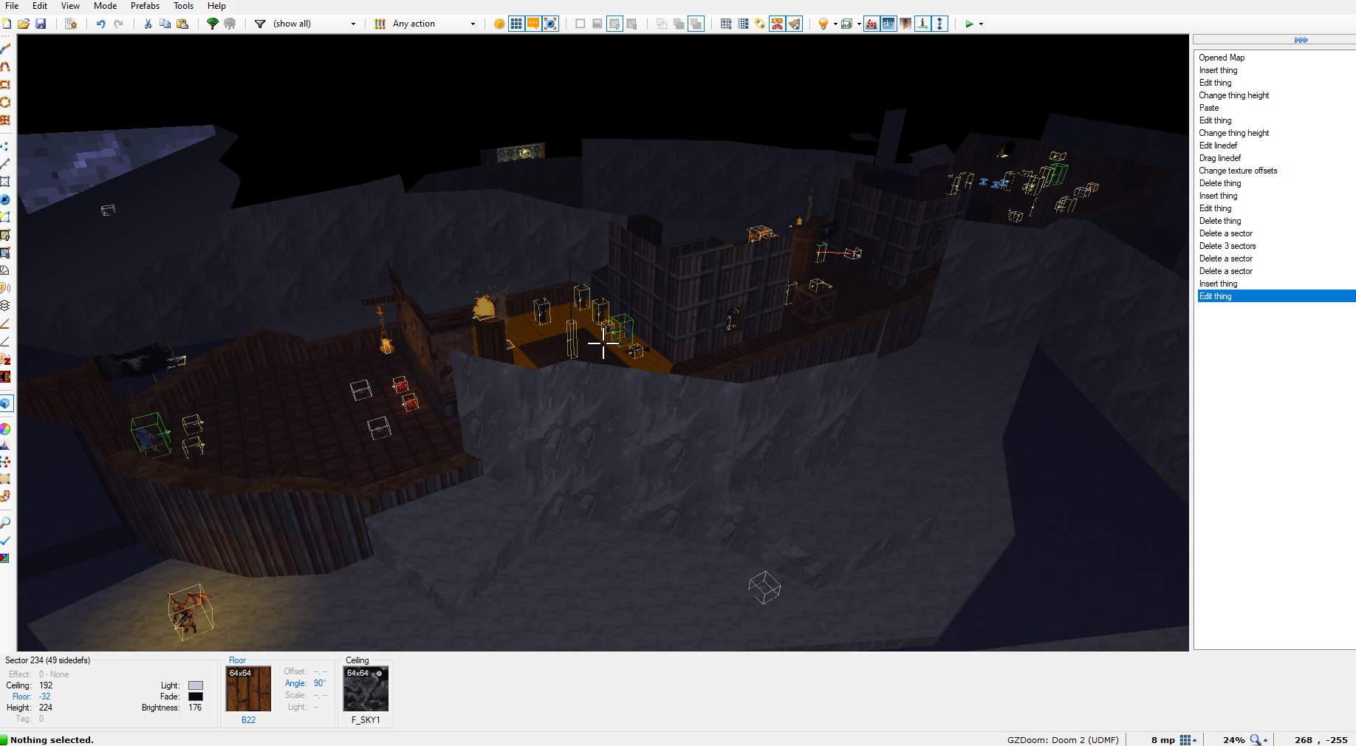Toggle comments display button
The image size is (1356, 746).
tap(533, 24)
